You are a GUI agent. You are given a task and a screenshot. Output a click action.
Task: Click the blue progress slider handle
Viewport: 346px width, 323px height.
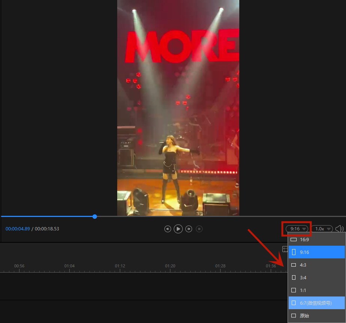pyautogui.click(x=94, y=216)
